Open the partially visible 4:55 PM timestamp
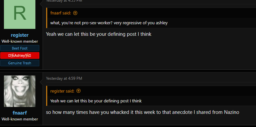Image resolution: width=256 pixels, height=127 pixels. [64, 1]
